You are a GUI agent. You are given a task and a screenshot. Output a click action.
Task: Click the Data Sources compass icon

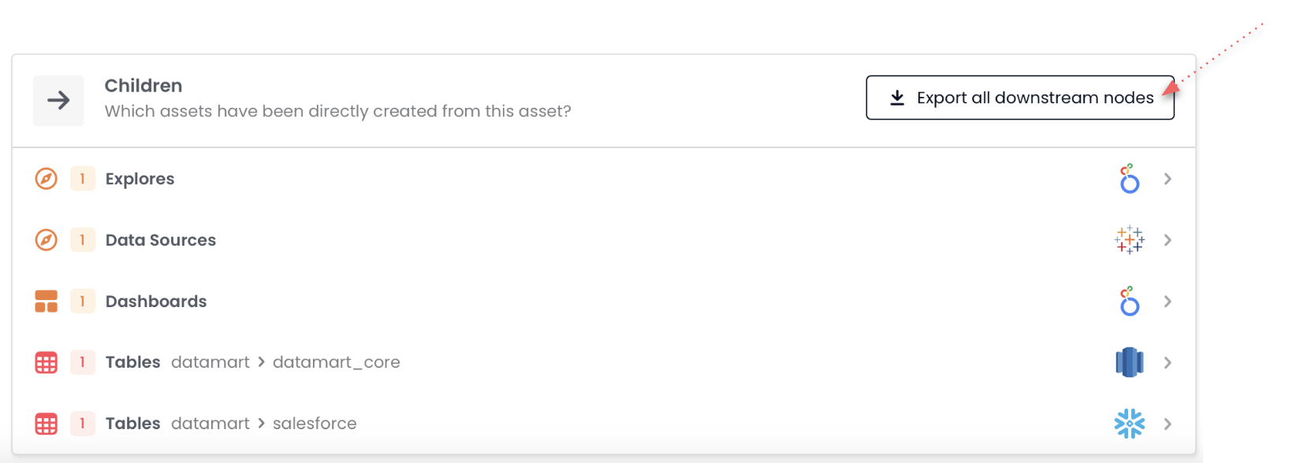coord(47,239)
